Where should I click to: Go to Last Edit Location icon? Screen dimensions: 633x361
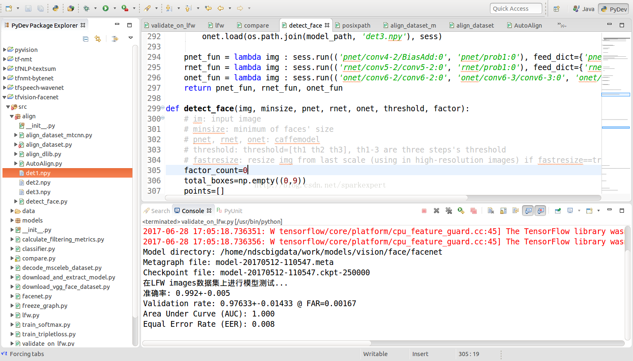[208, 8]
